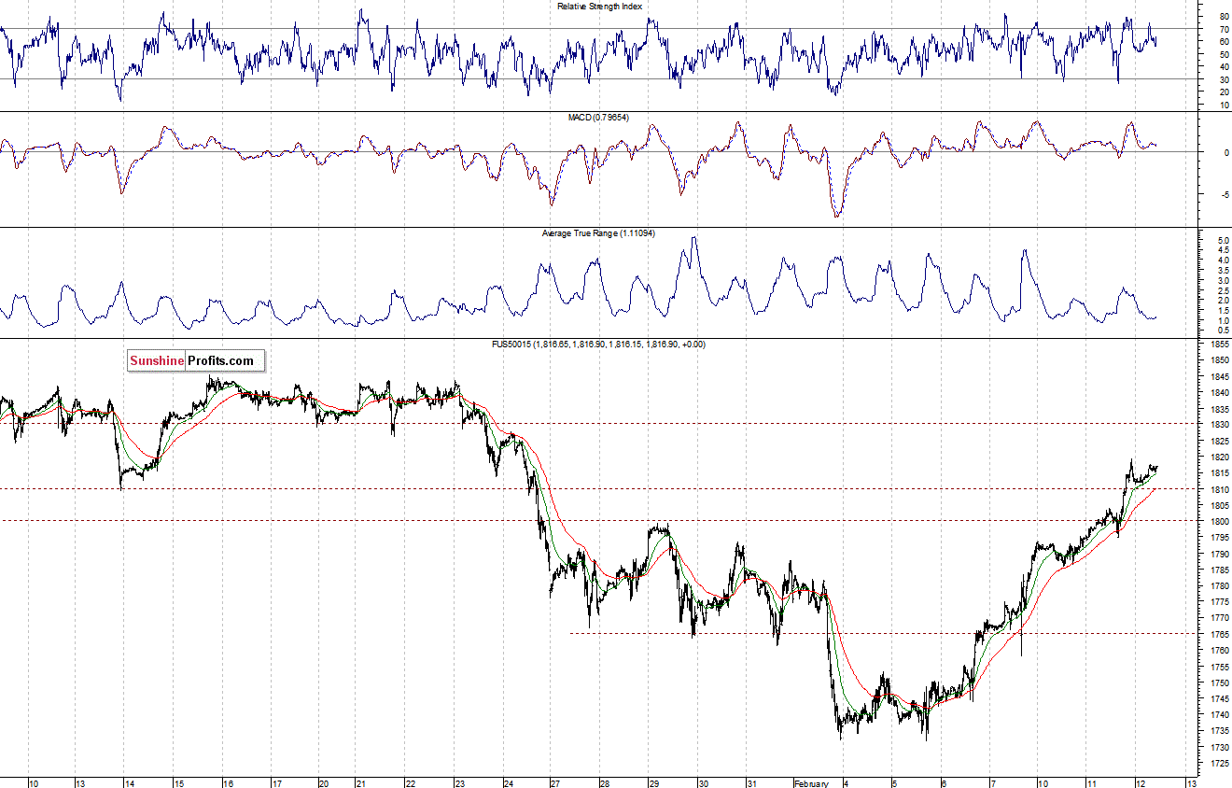Select the 1740 price axis label

tap(1218, 715)
